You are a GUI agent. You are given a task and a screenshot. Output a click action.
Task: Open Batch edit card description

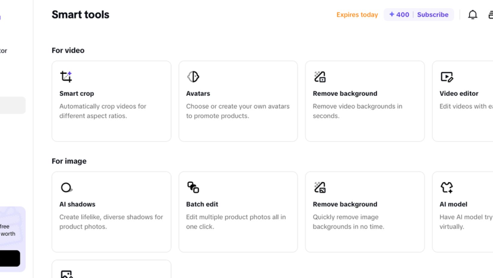(x=236, y=222)
